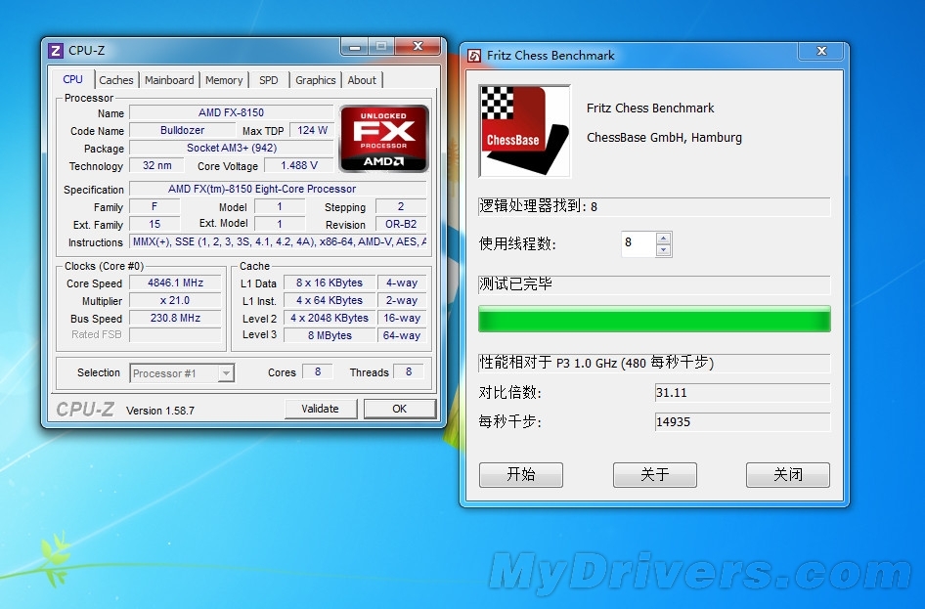Click the 64-way Level 3 associativity value

point(402,335)
